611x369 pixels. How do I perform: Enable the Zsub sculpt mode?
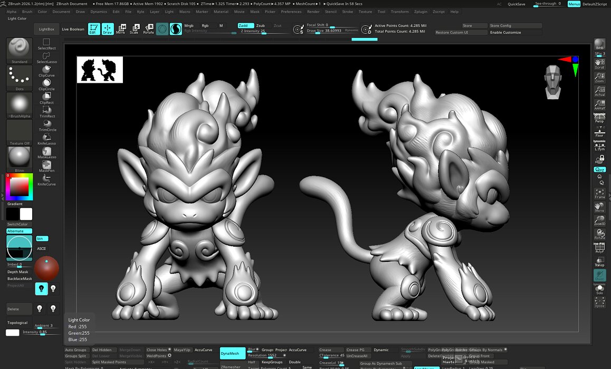260,26
